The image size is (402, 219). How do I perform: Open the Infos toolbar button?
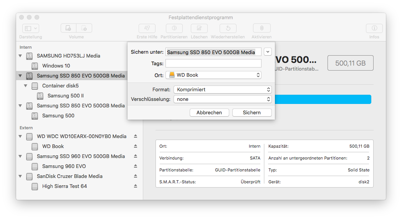[374, 28]
